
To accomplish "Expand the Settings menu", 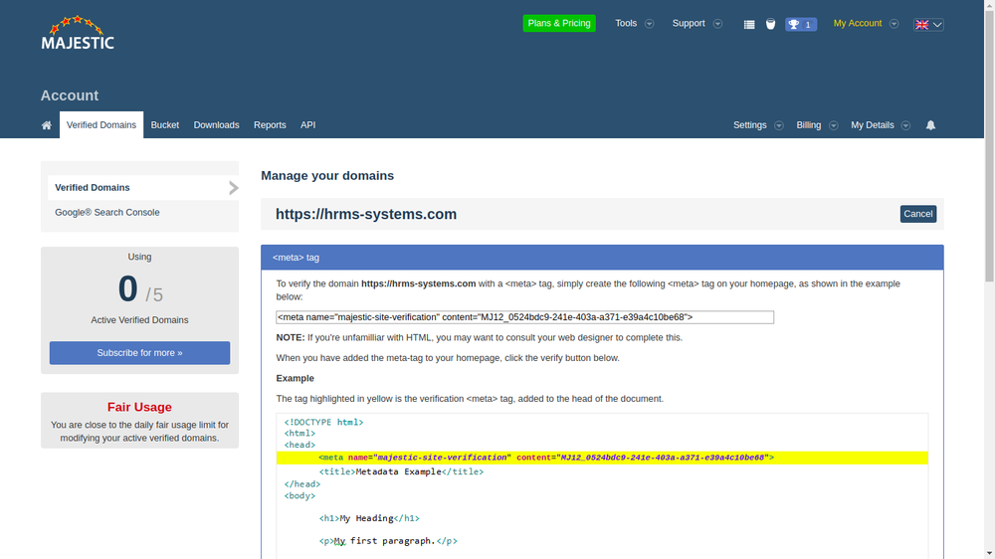I will click(x=757, y=125).
